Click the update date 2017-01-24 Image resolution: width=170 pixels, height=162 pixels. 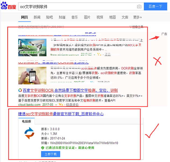(58, 138)
